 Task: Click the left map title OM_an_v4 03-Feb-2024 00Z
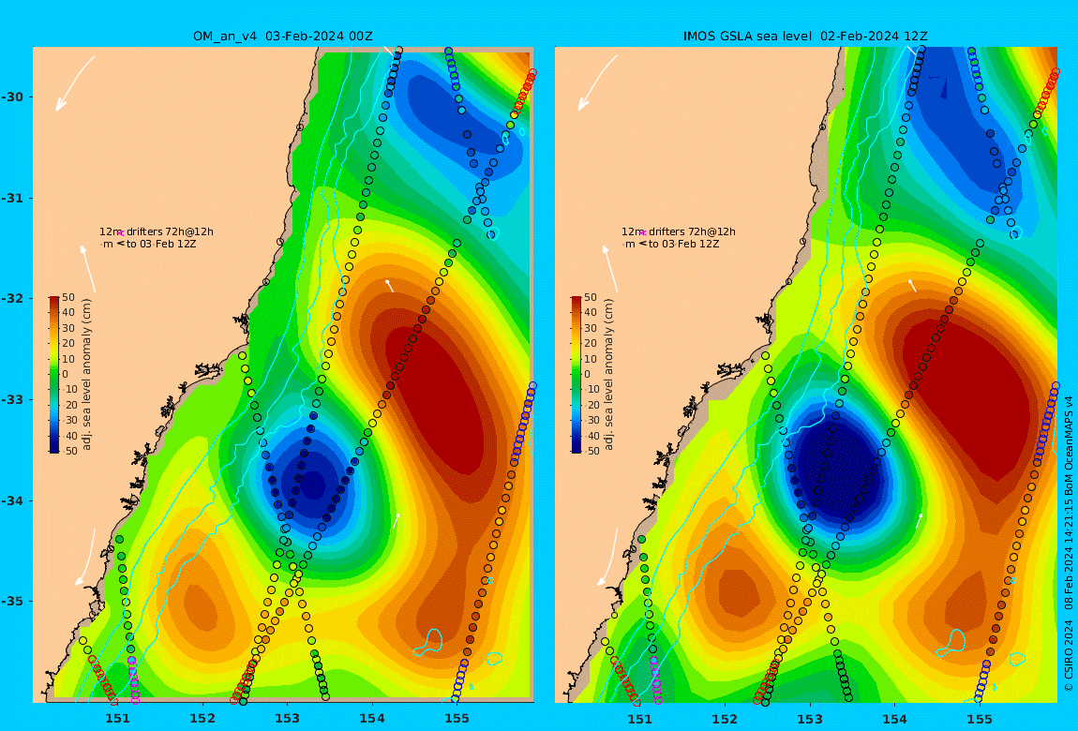[282, 37]
